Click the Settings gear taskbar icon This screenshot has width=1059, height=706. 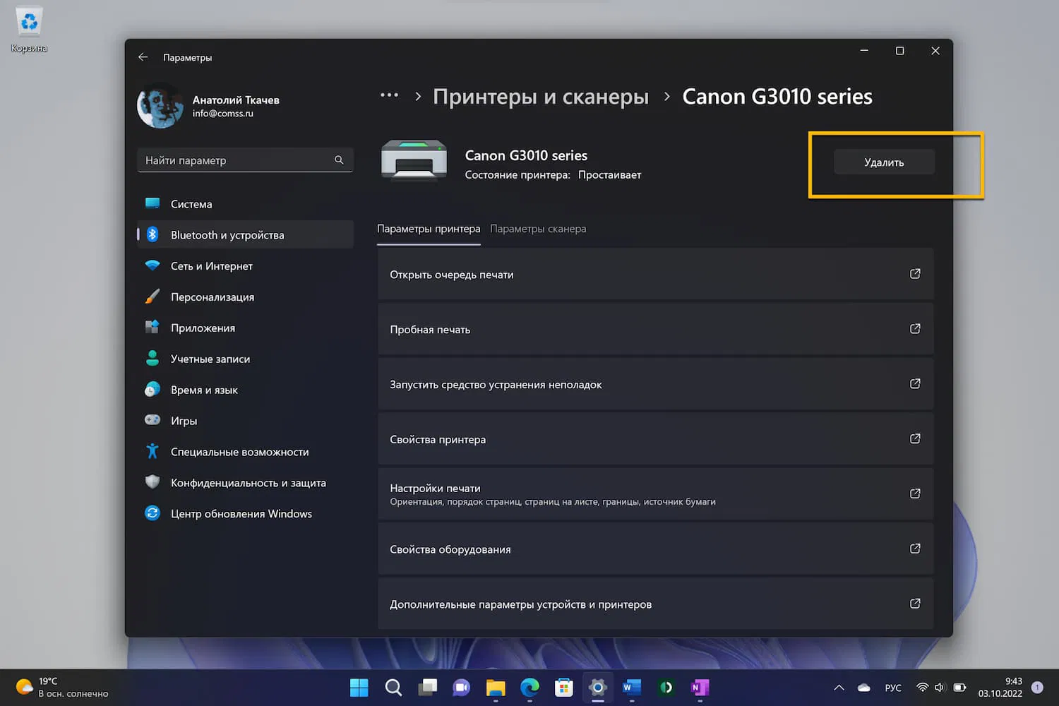[x=598, y=688]
